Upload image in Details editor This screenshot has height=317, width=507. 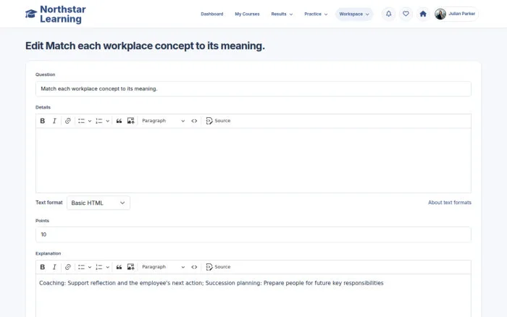pyautogui.click(x=130, y=121)
